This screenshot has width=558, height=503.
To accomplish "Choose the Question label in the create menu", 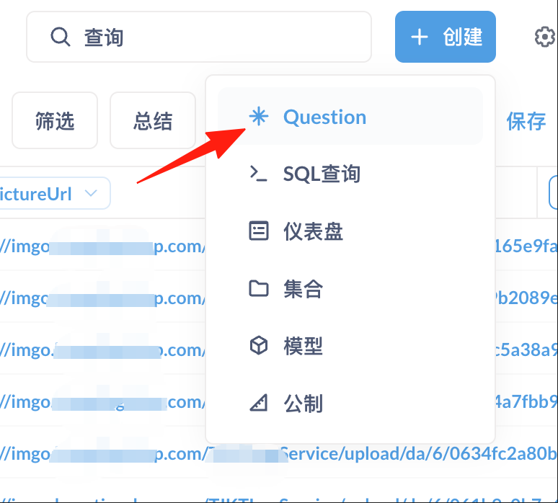I will click(324, 117).
